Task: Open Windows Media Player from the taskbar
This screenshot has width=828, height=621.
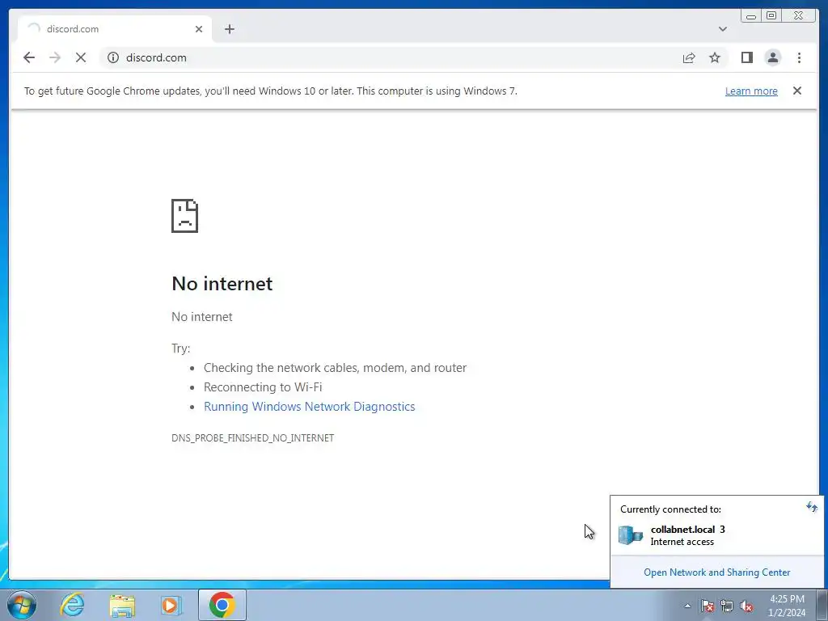Action: point(171,605)
